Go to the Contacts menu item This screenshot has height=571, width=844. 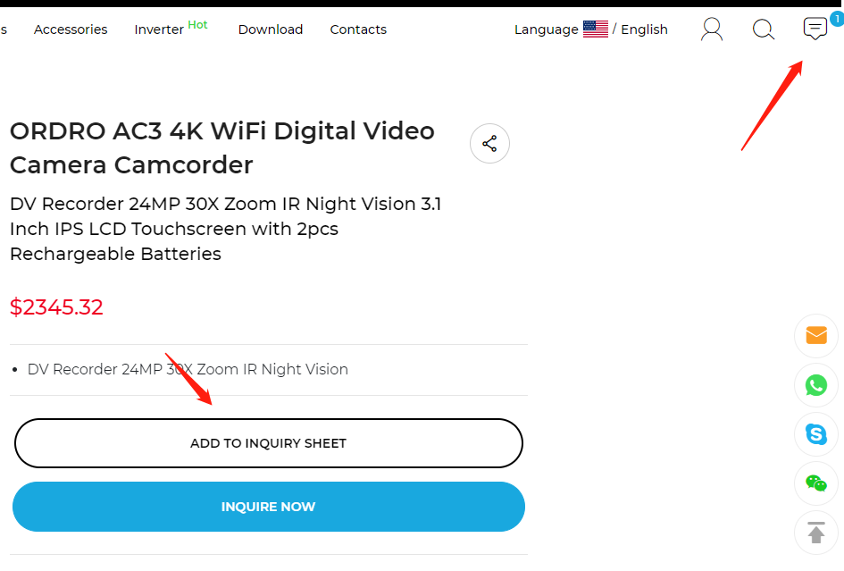[358, 29]
